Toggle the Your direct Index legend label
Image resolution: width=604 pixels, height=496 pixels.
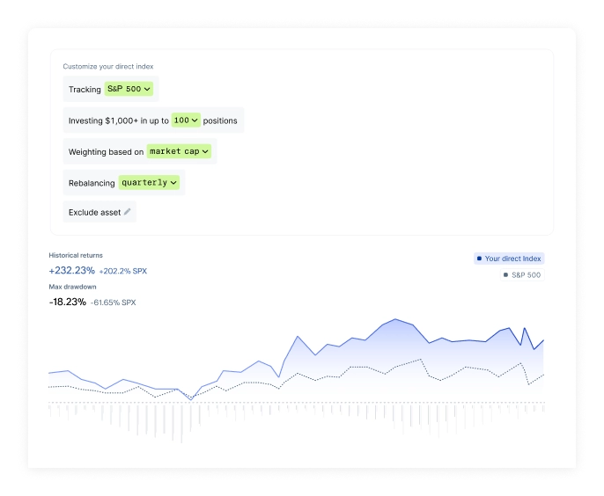point(512,259)
